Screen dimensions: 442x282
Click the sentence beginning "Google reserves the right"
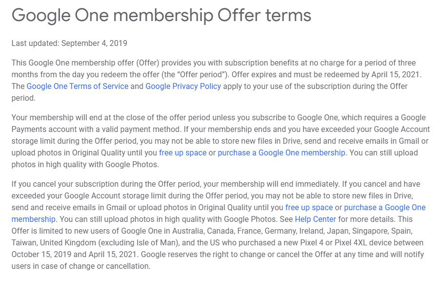click(x=244, y=255)
